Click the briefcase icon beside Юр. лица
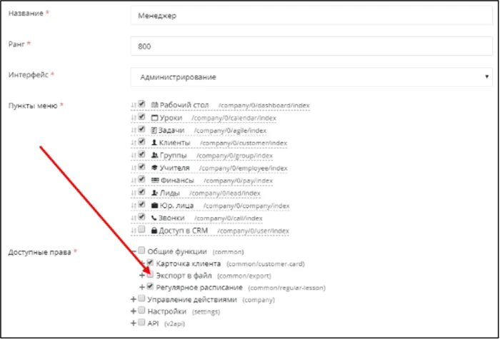Image resolution: width=500 pixels, height=339 pixels. (155, 206)
